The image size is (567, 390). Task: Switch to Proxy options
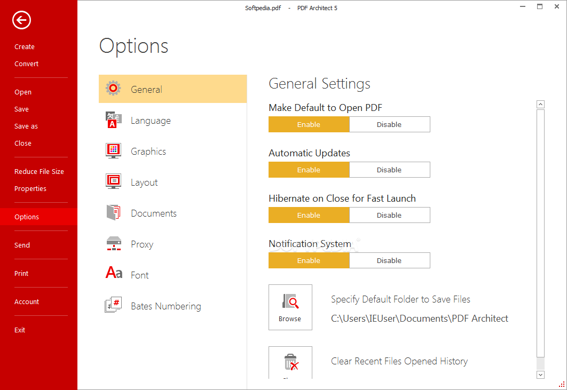click(173, 244)
